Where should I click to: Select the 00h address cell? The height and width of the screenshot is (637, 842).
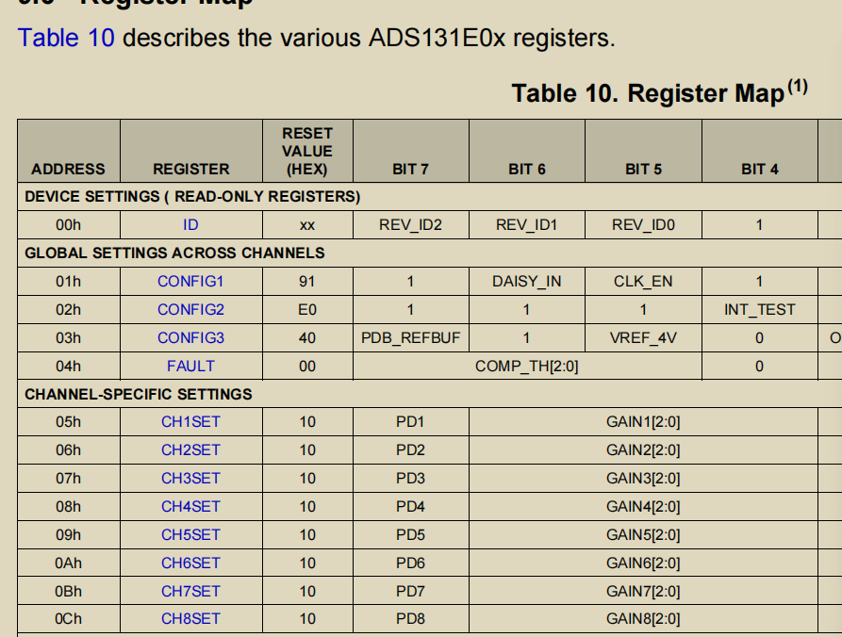pyautogui.click(x=68, y=225)
